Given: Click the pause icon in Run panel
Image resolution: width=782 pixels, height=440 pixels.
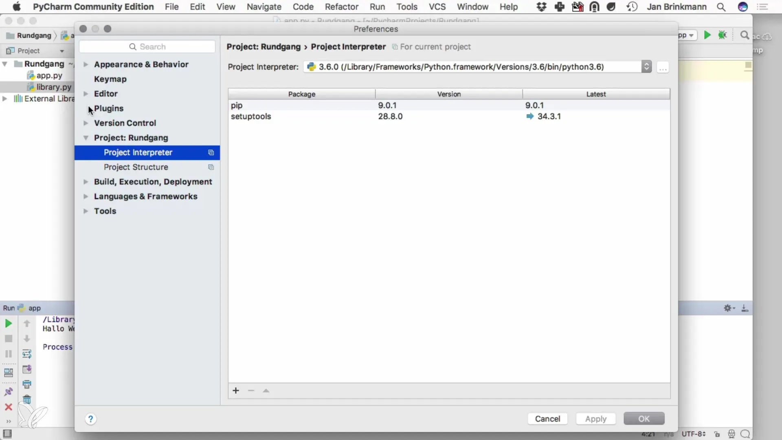Looking at the screenshot, I should click(8, 354).
